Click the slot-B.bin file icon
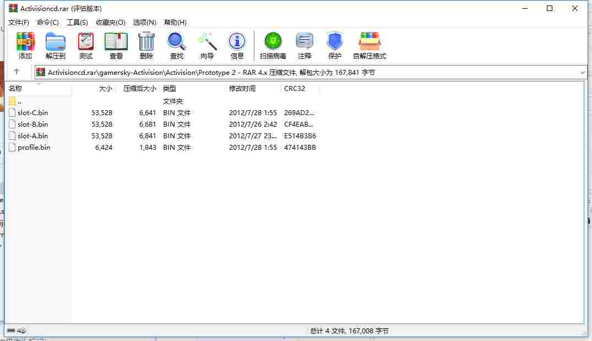The image size is (592, 341). pyautogui.click(x=12, y=125)
